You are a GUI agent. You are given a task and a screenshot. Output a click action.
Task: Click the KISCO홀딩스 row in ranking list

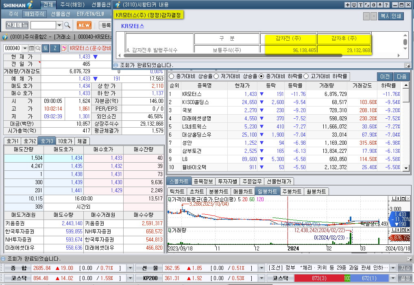285,102
